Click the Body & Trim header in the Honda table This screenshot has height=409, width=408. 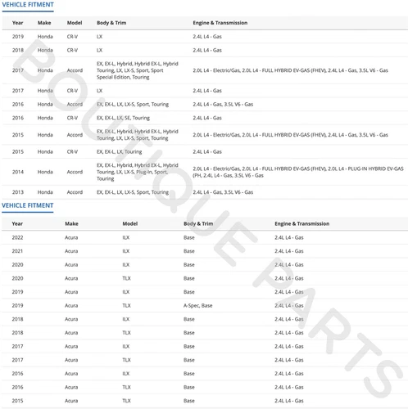coord(111,23)
